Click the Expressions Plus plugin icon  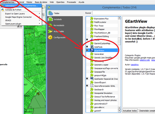pos(92,19)
